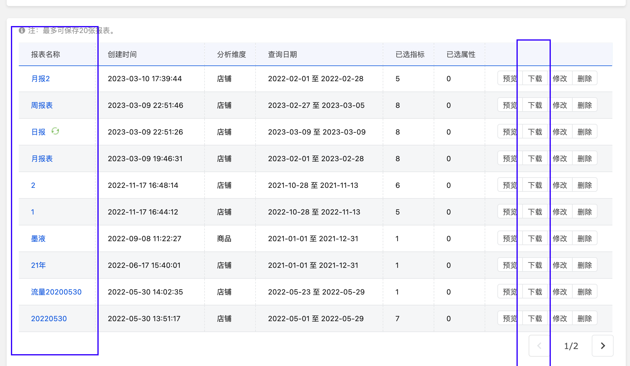Delete the 月报表 report using 删除
Screen dimensions: 630x366
585,158
